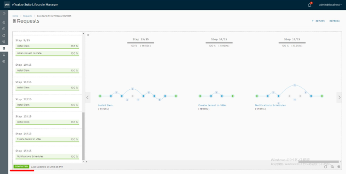This screenshot has width=346, height=174.
Task: Select Install Dem. under Step 10/15
Action: [47, 71]
